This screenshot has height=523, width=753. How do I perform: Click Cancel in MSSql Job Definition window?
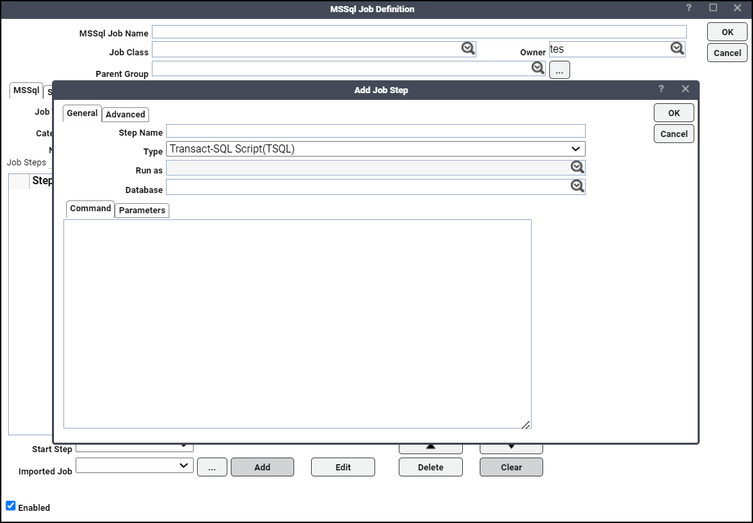coord(727,53)
